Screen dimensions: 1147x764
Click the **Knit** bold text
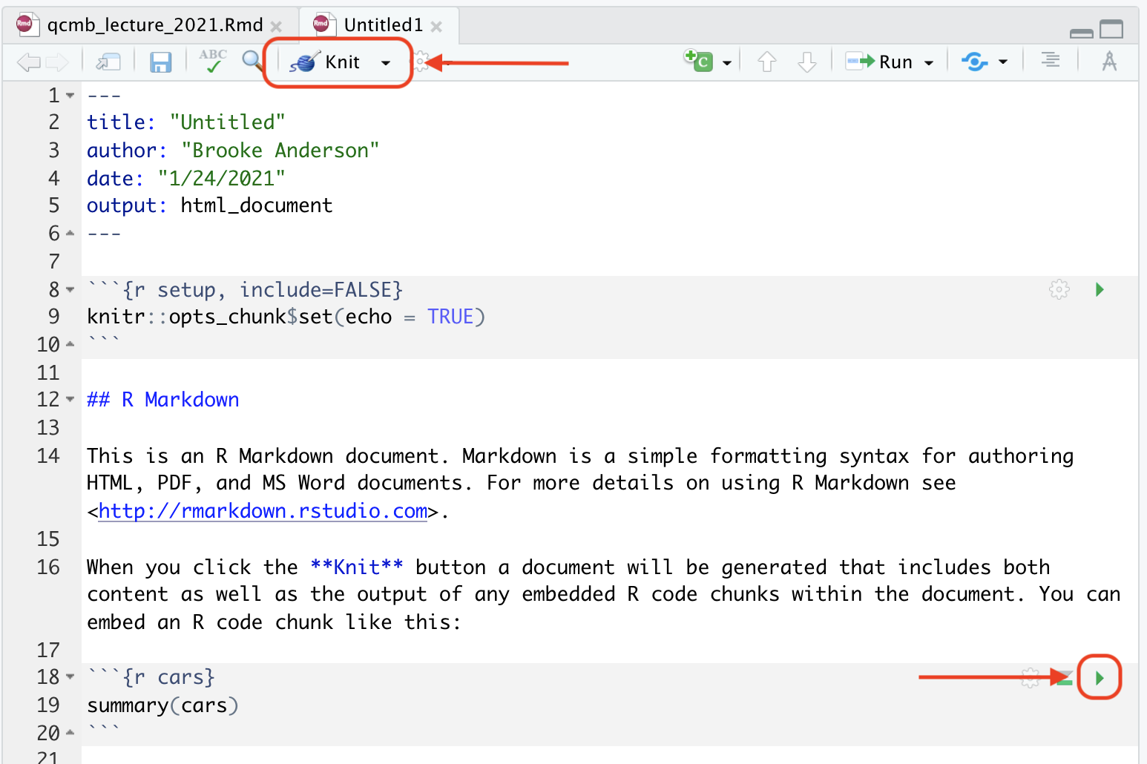point(357,567)
